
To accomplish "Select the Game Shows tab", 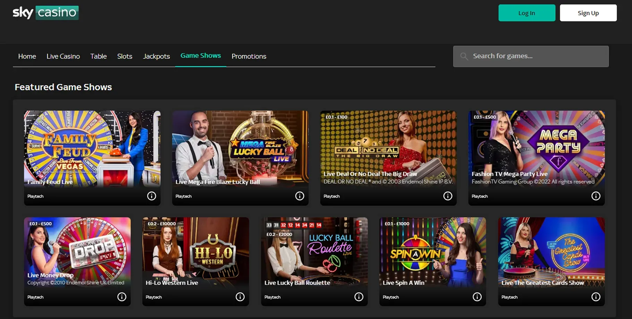I will click(x=201, y=55).
